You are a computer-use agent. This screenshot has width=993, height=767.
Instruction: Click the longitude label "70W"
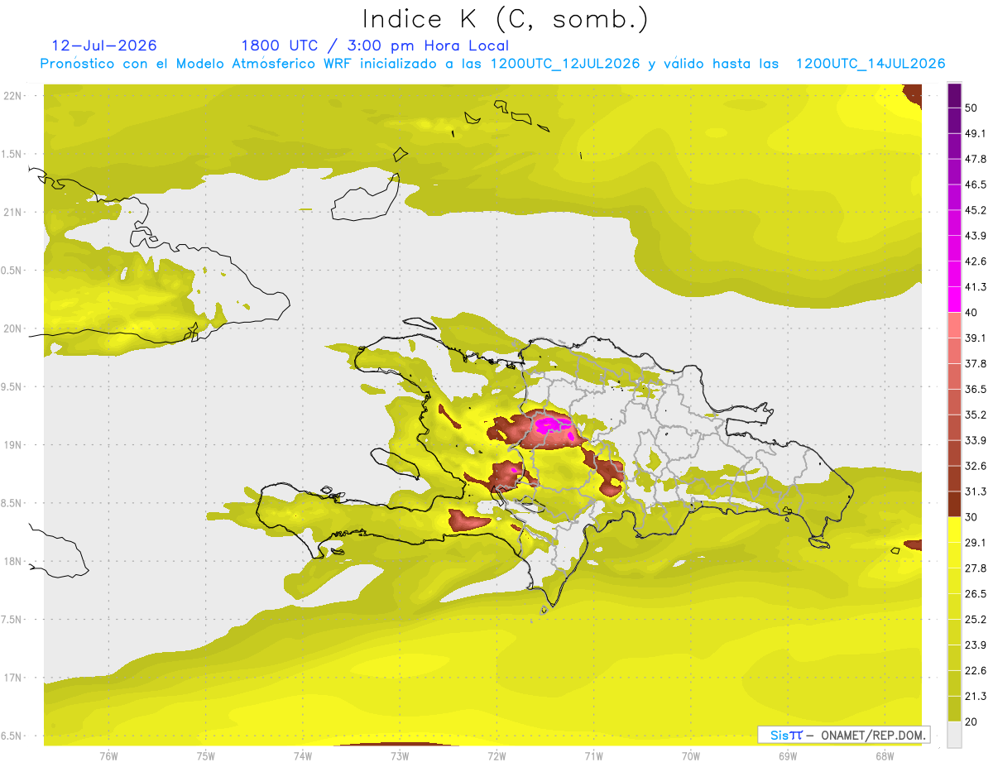point(691,755)
